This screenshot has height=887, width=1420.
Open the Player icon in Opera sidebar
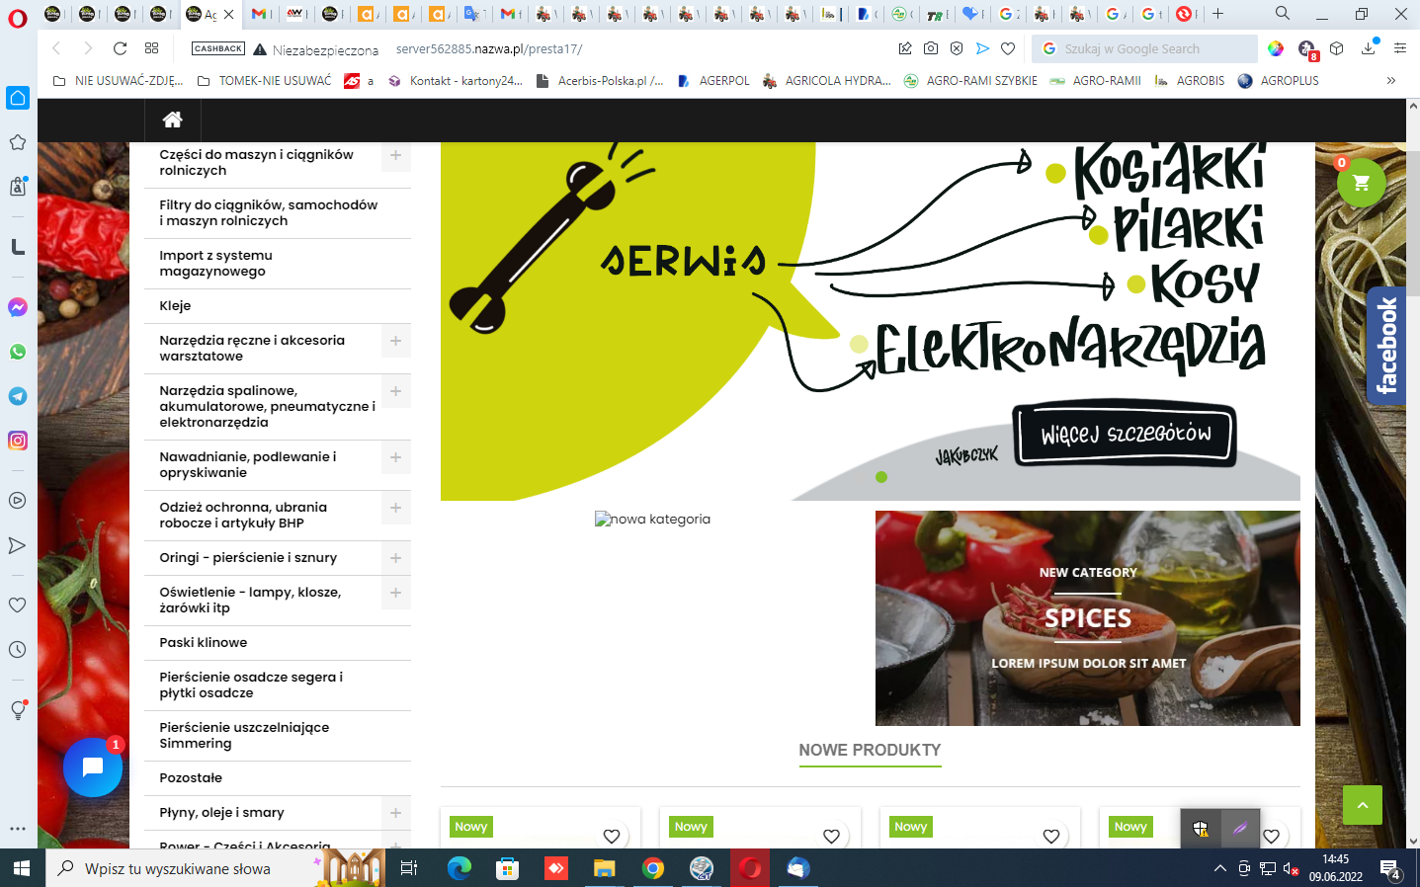pos(18,500)
